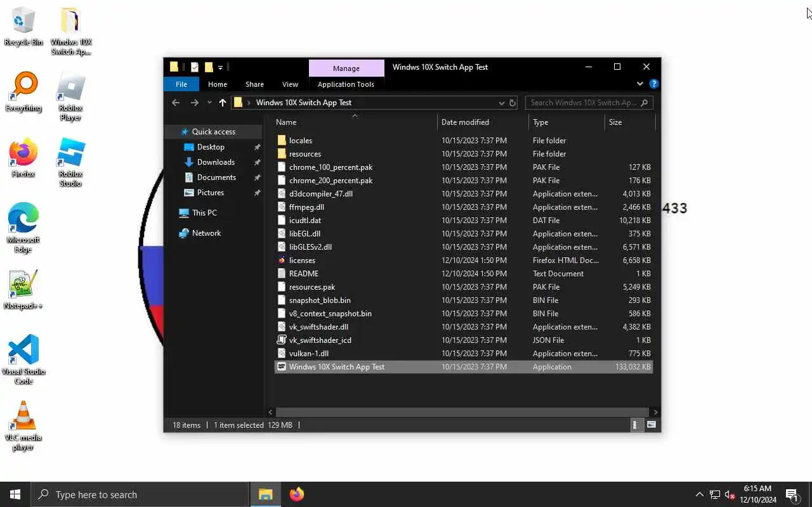The width and height of the screenshot is (812, 507).
Task: Launch Roblox Studio desktop shortcut
Action: [70, 163]
